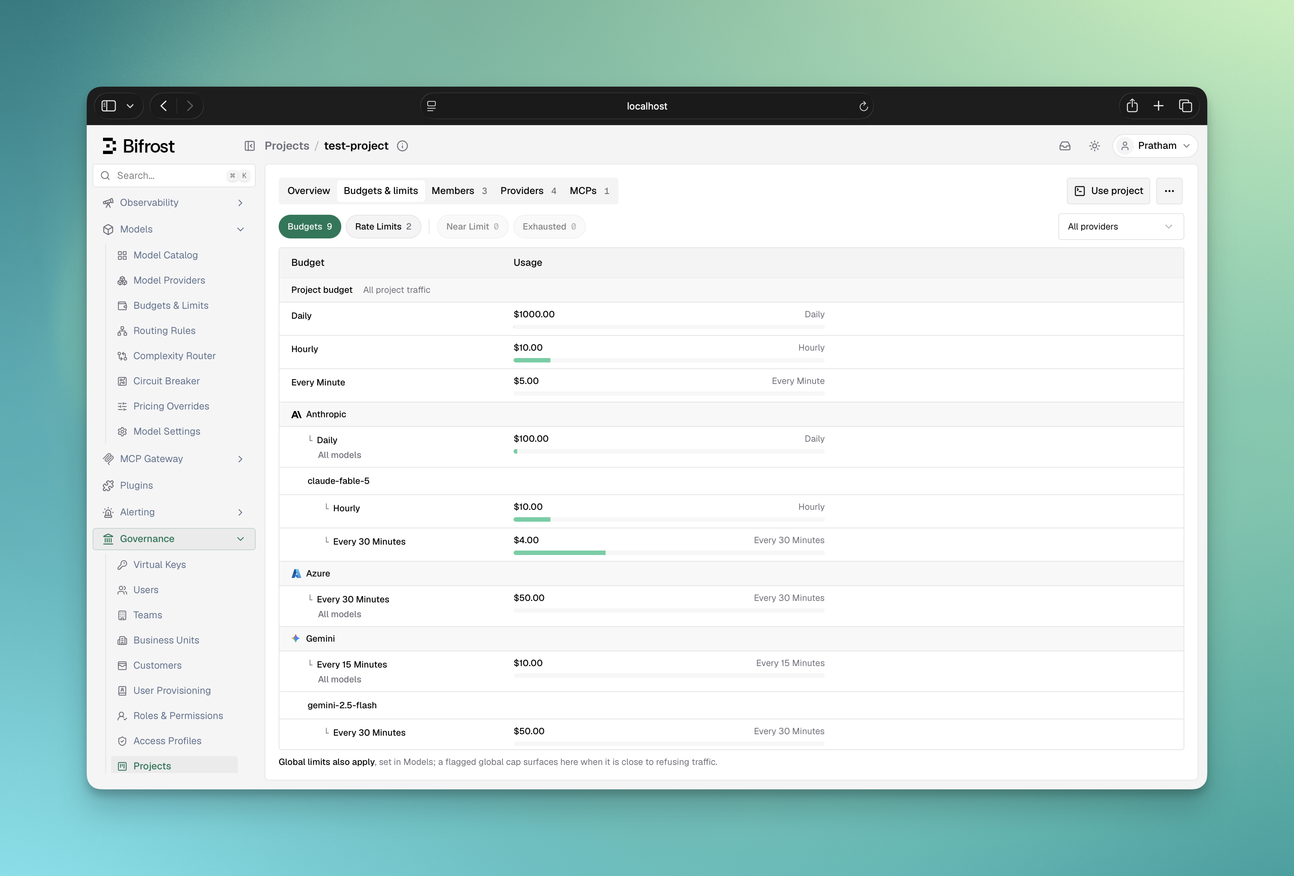This screenshot has height=876, width=1294.
Task: Reload the localhost page
Action: [x=863, y=106]
